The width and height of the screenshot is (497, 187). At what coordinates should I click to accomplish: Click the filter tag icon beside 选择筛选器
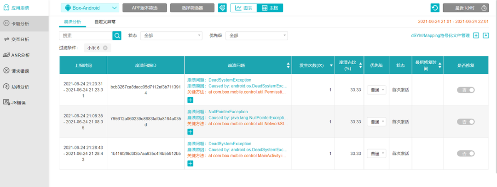pyautogui.click(x=222, y=8)
